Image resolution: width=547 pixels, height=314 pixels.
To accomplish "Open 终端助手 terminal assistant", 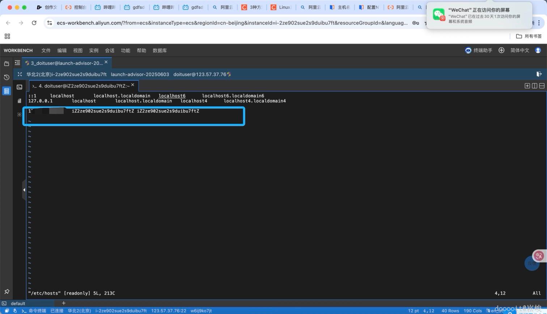I will click(479, 50).
